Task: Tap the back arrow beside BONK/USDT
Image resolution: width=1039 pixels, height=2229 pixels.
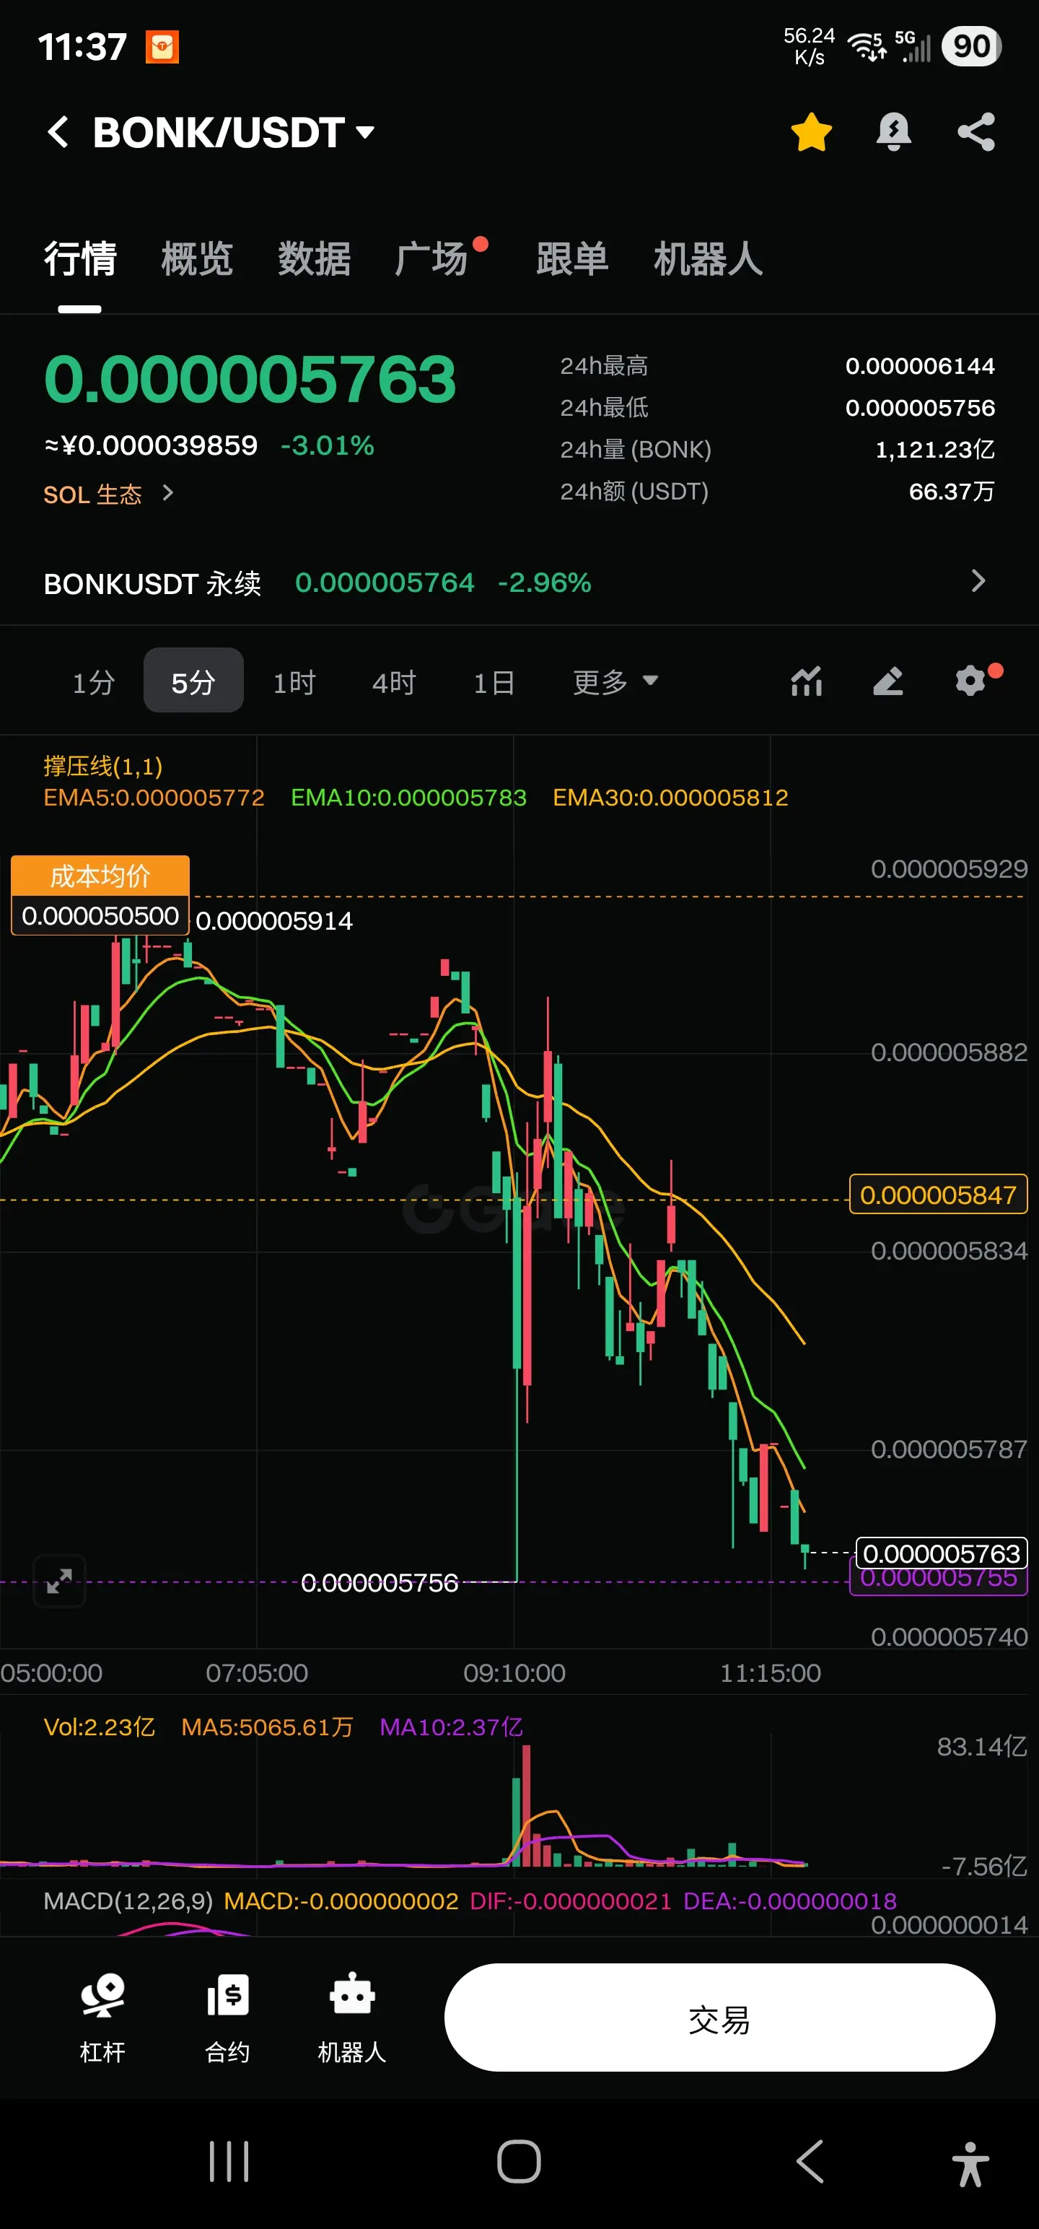Action: [58, 132]
